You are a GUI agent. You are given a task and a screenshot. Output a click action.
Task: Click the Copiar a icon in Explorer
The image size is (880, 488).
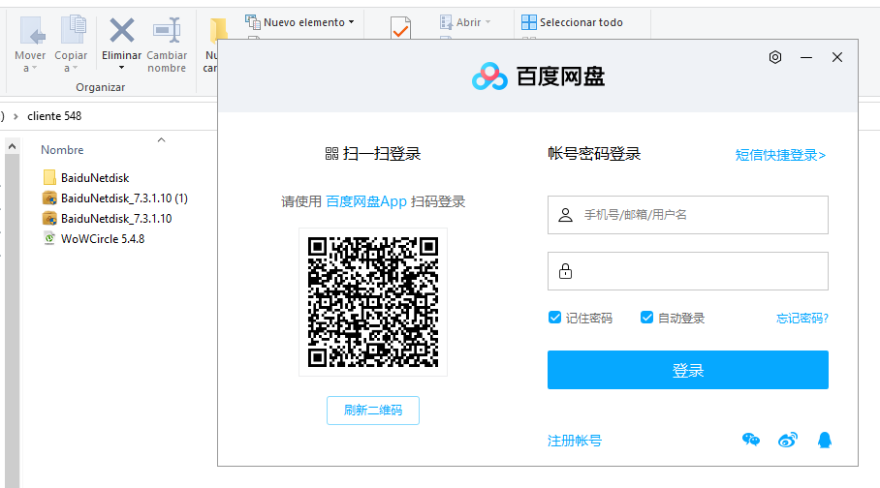[73, 30]
